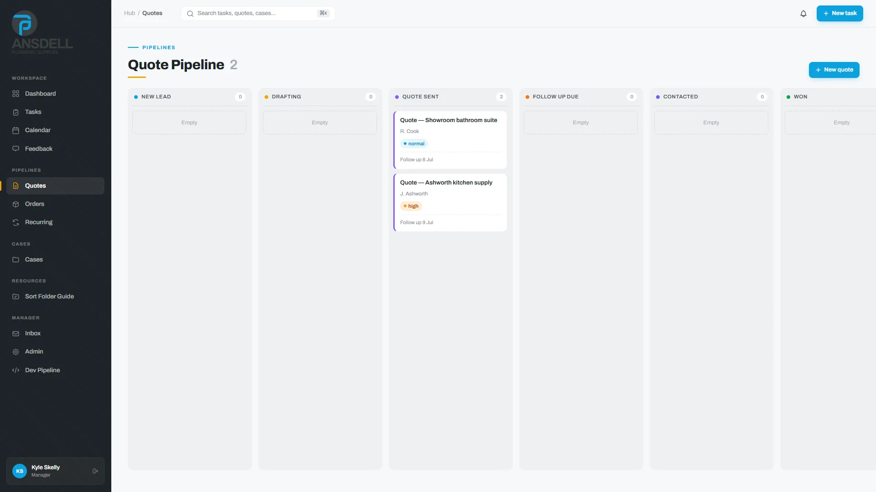Click the Inbox envelope icon

point(16,333)
